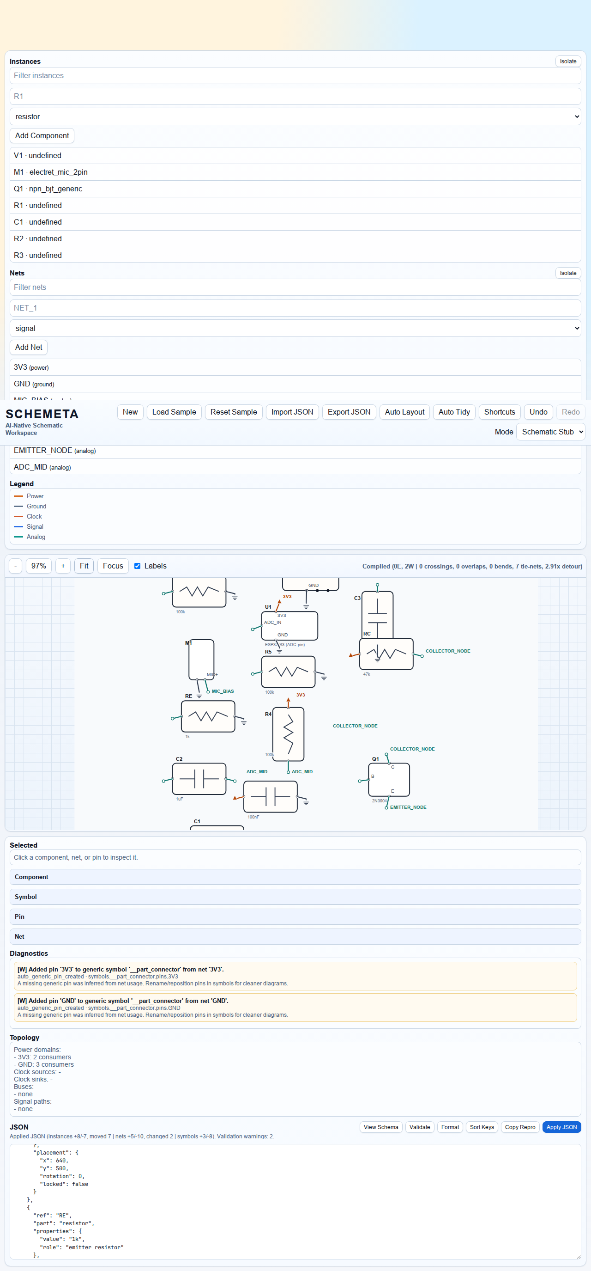Viewport: 591px width, 1271px height.
Task: Click Auto Layout in the top toolbar
Action: click(x=404, y=412)
